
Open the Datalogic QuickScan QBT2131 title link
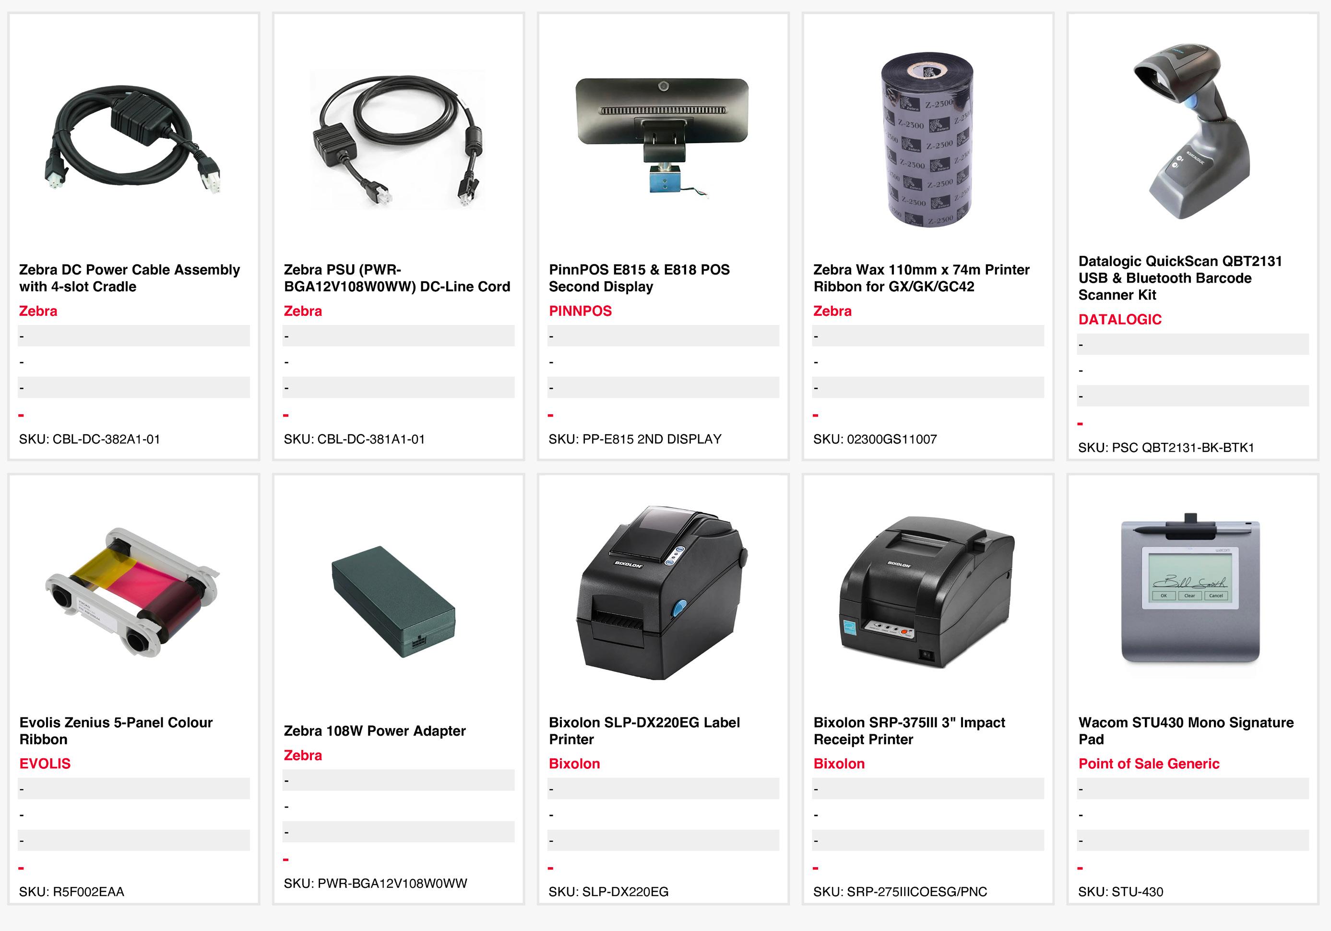click(x=1180, y=278)
